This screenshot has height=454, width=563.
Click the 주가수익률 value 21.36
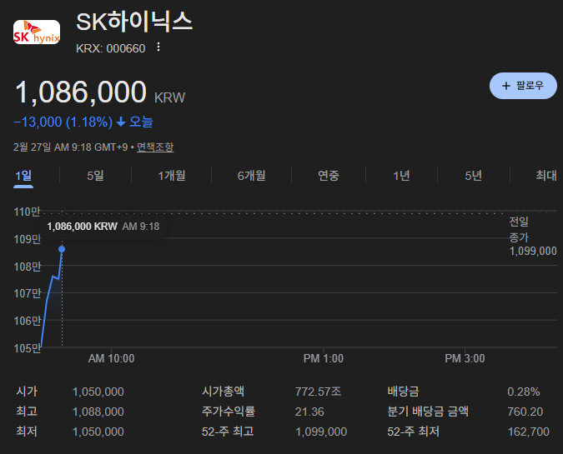tap(309, 412)
